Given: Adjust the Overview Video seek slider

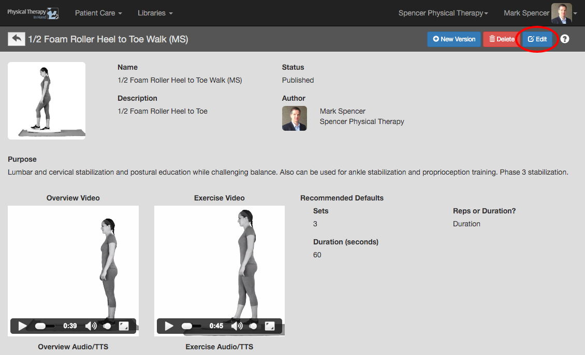Looking at the screenshot, I should pyautogui.click(x=45, y=326).
